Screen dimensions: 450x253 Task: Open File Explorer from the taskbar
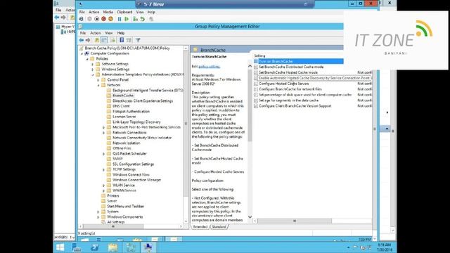(x=112, y=247)
